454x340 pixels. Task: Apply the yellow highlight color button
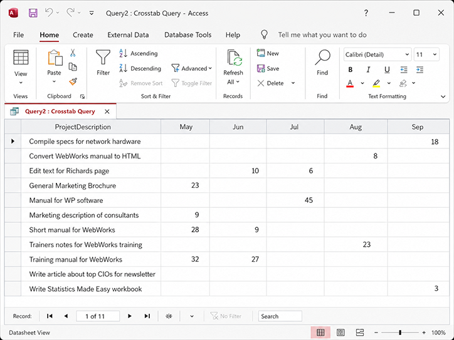(x=376, y=83)
